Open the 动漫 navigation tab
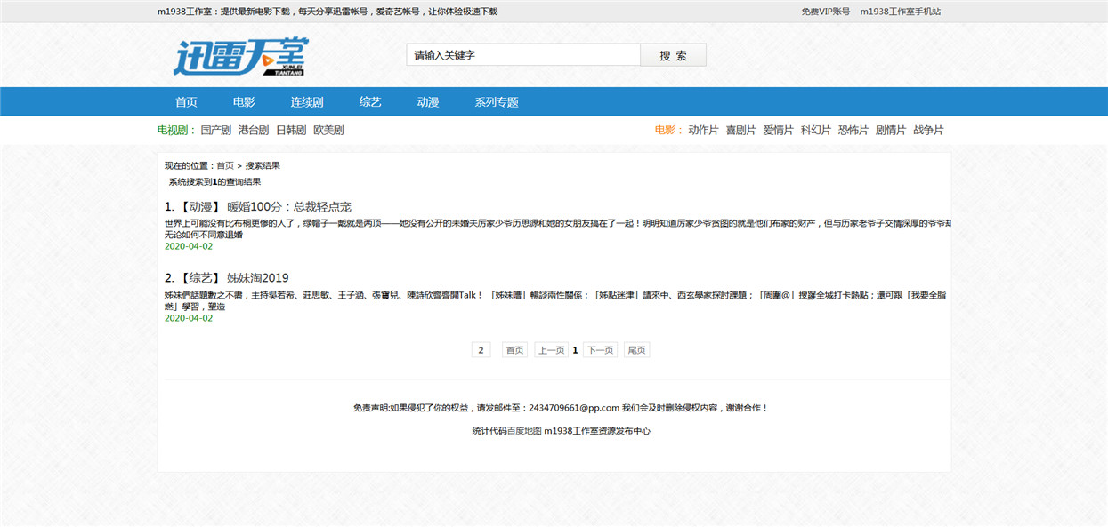This screenshot has width=1108, height=527. click(428, 102)
